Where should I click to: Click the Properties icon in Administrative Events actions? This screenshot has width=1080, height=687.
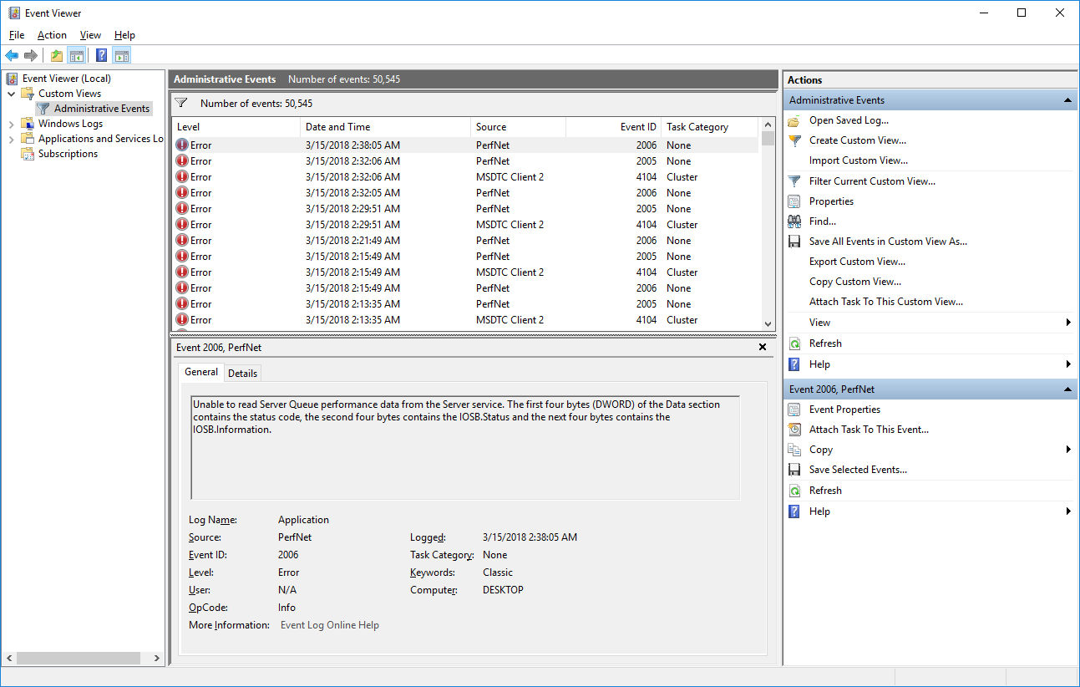pos(794,201)
